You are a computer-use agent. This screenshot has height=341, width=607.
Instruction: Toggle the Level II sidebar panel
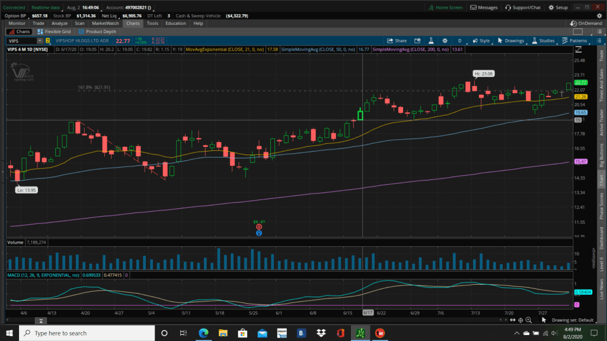tap(602, 262)
